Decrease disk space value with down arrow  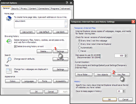[x=126, y=56]
